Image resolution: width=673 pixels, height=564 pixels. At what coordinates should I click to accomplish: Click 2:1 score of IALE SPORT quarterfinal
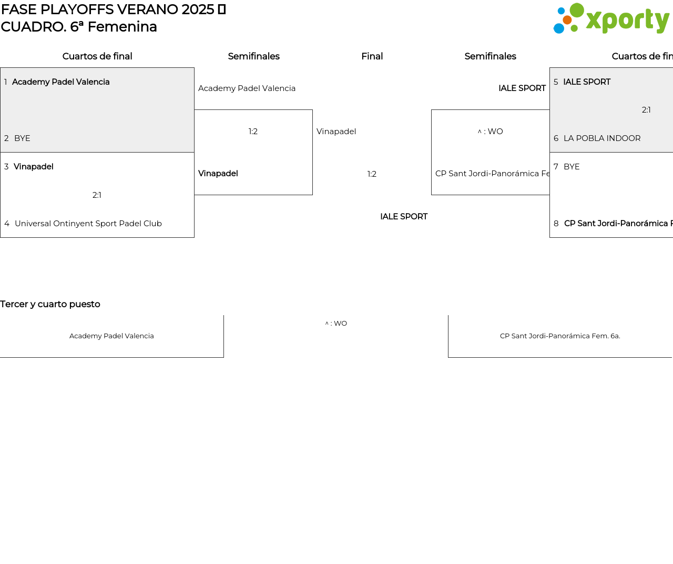tap(646, 110)
